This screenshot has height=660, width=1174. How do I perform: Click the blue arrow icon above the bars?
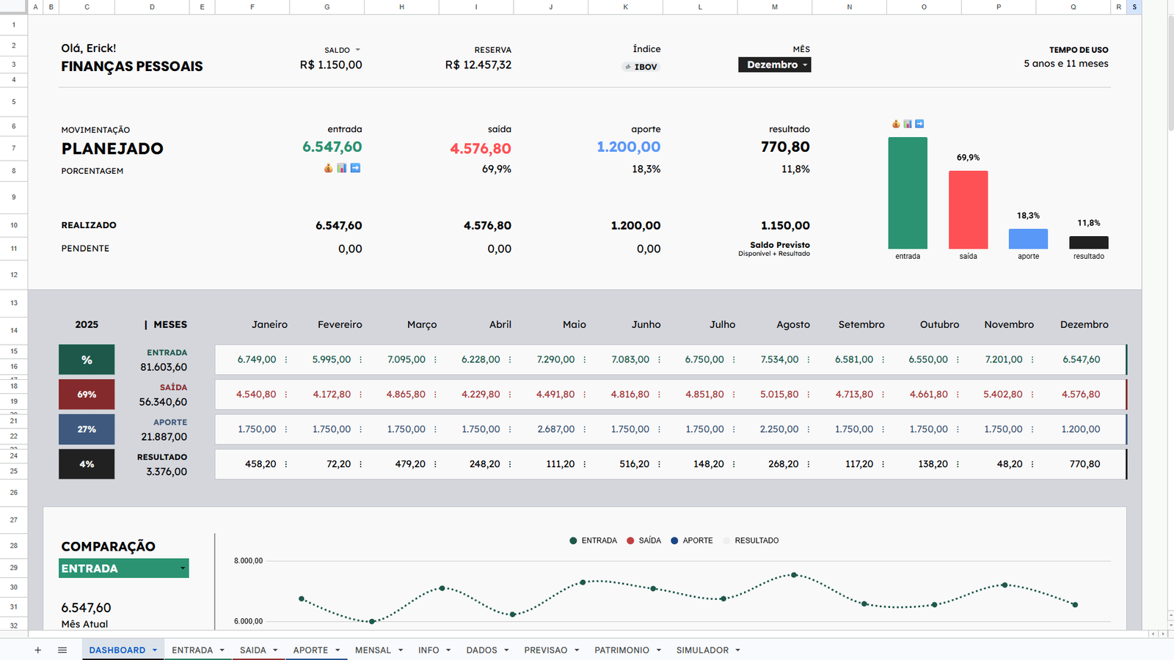click(x=919, y=124)
